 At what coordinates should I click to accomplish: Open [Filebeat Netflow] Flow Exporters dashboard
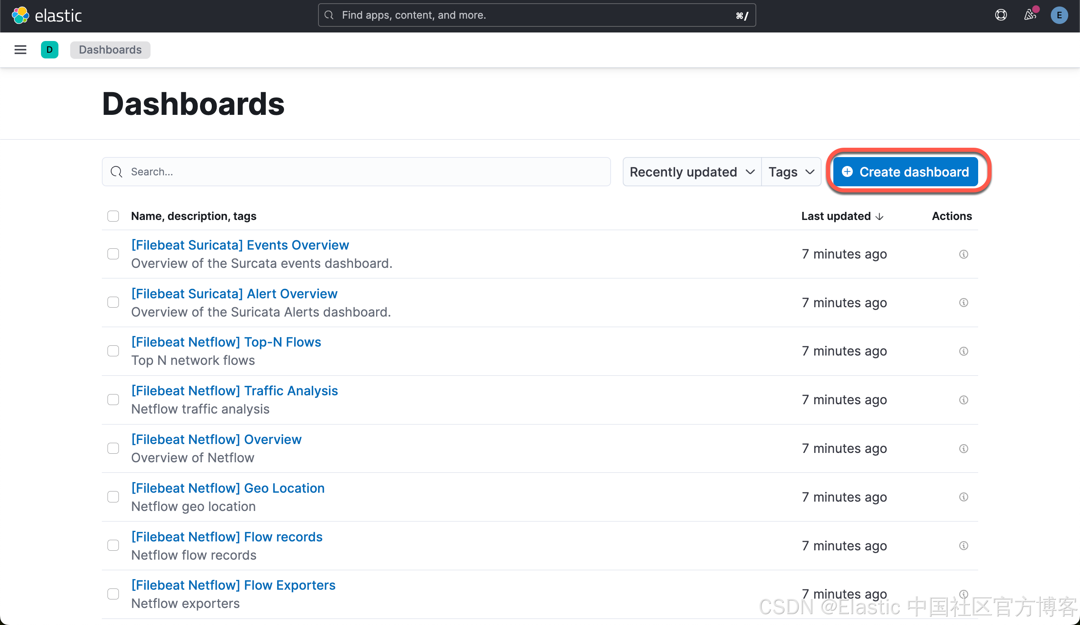pos(234,585)
